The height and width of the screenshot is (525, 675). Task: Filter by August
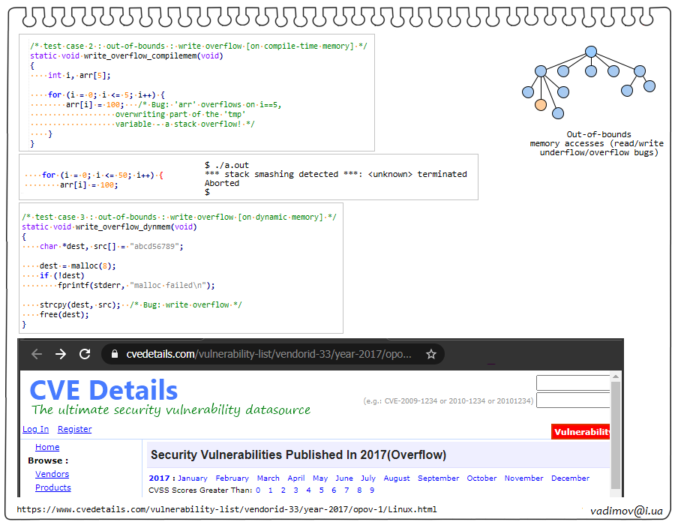pyautogui.click(x=397, y=478)
